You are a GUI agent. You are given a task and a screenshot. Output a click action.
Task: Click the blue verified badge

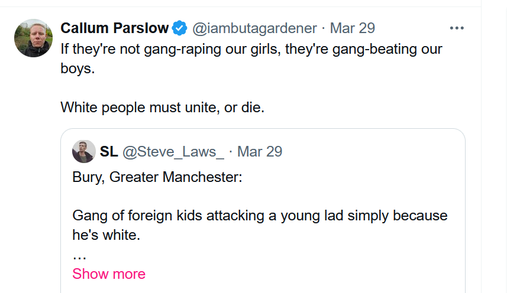pos(180,28)
